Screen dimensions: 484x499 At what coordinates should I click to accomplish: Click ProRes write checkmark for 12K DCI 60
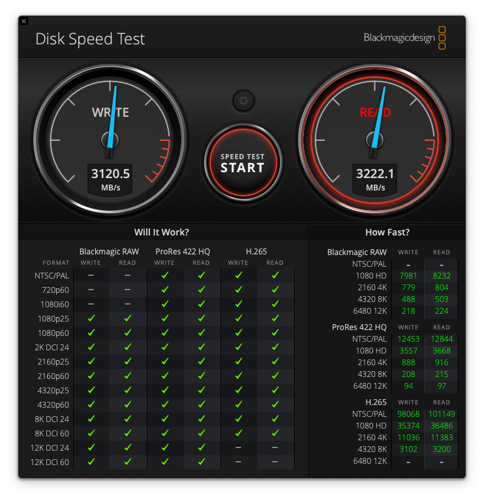165,462
